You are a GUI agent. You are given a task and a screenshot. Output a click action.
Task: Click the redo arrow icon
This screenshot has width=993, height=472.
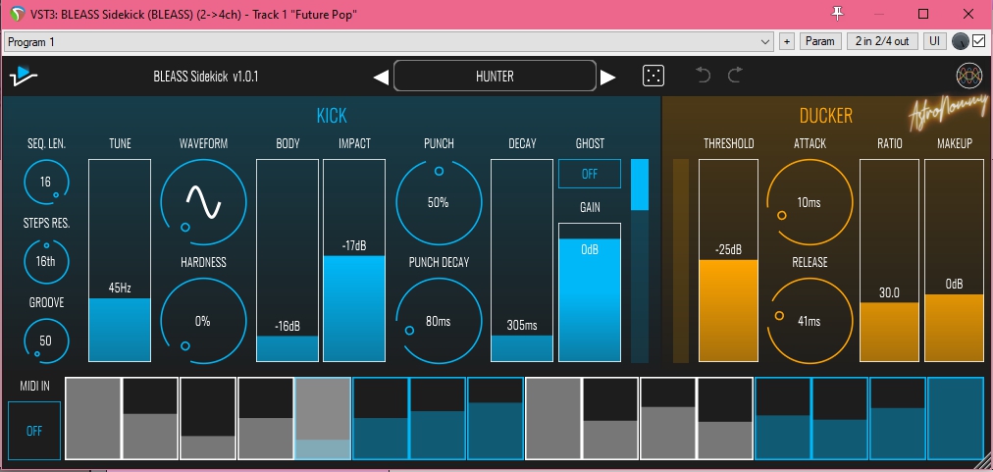click(735, 76)
